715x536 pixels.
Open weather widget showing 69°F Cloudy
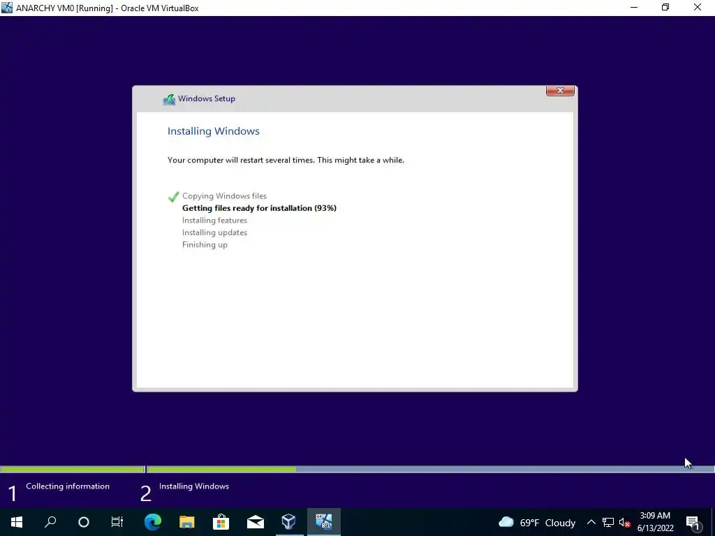pyautogui.click(x=537, y=522)
